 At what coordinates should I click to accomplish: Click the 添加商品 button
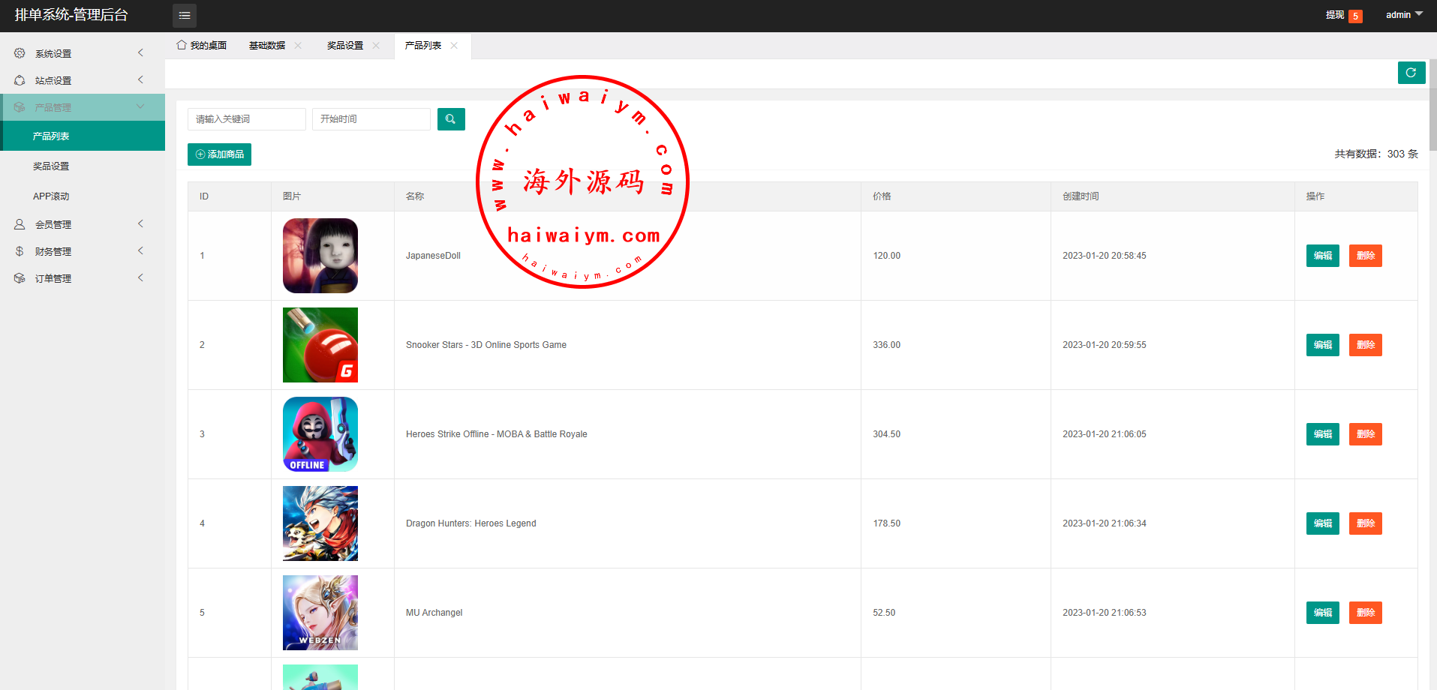pyautogui.click(x=219, y=154)
